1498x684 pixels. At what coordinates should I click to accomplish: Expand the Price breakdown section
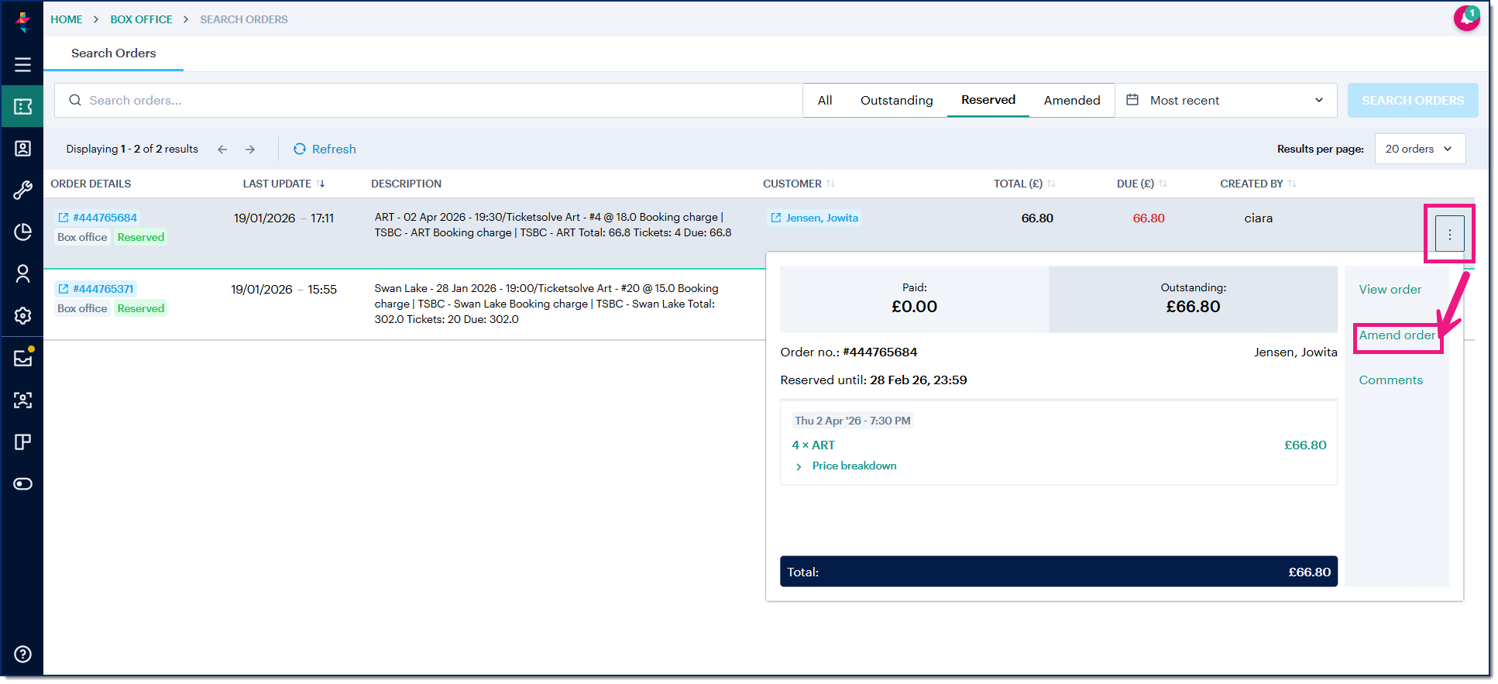coord(846,466)
